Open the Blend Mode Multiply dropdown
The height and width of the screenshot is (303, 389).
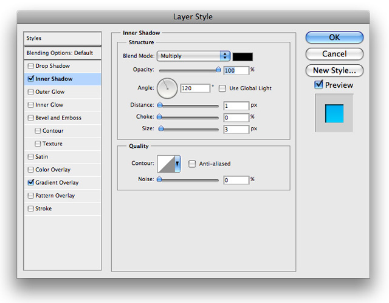pyautogui.click(x=193, y=56)
